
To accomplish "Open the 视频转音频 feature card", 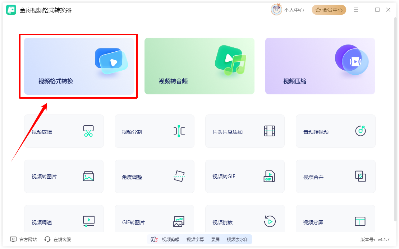I will tap(199, 66).
